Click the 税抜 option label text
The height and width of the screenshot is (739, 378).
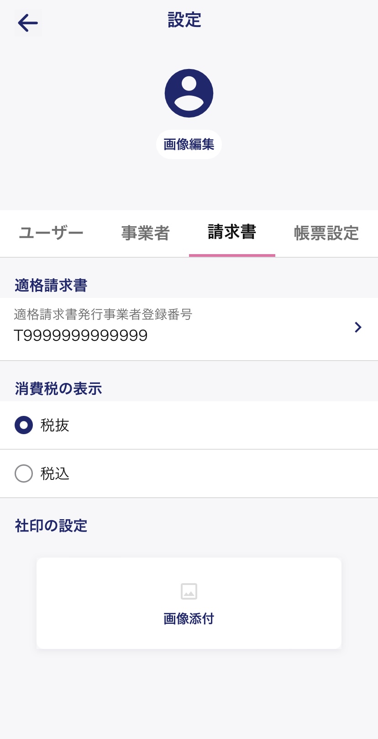point(55,425)
